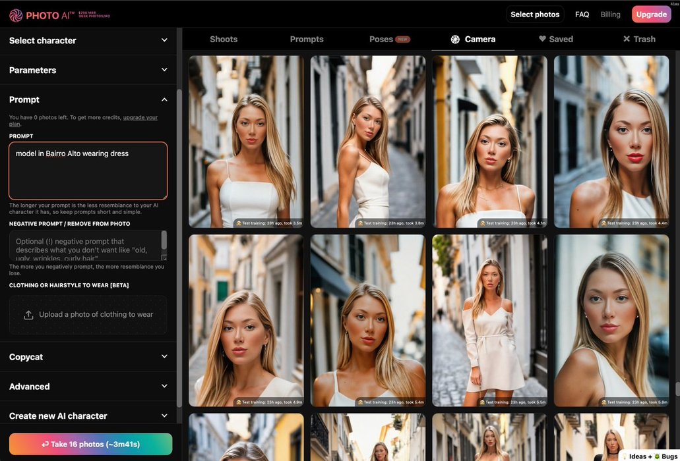Expand the Copycat section

[x=88, y=357]
